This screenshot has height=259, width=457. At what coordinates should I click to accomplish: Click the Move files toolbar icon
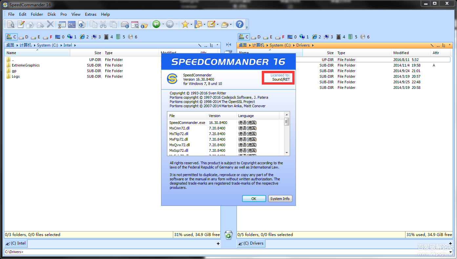(x=40, y=24)
